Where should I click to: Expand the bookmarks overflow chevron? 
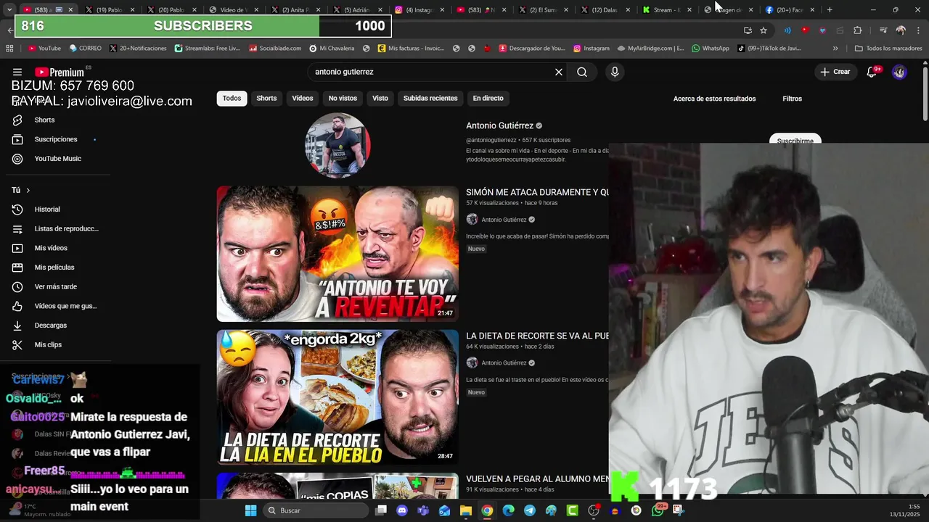coord(835,49)
